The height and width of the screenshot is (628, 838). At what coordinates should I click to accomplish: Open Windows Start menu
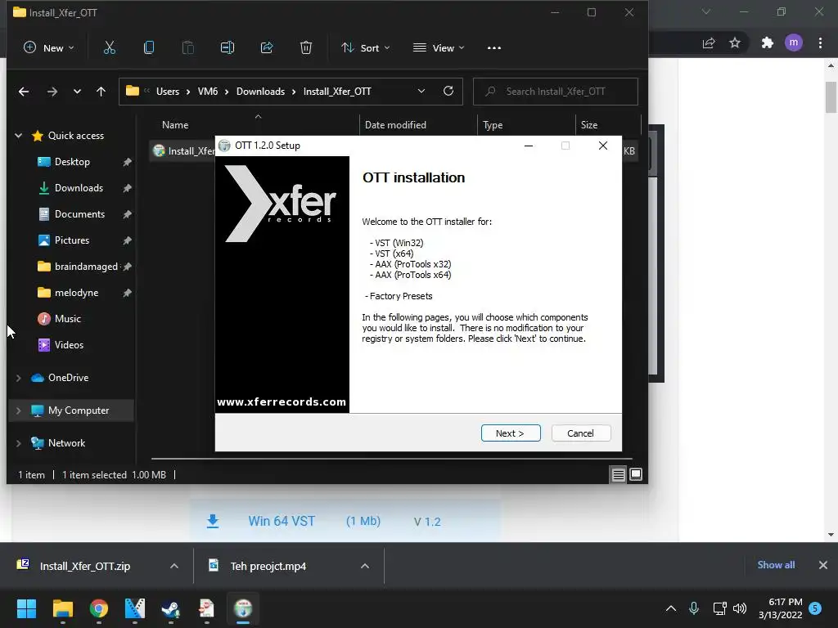tap(26, 608)
